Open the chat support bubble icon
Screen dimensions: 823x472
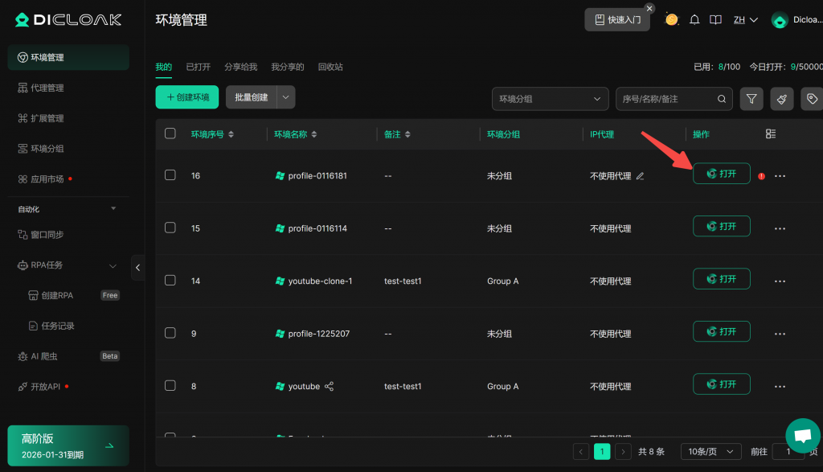pyautogui.click(x=802, y=436)
